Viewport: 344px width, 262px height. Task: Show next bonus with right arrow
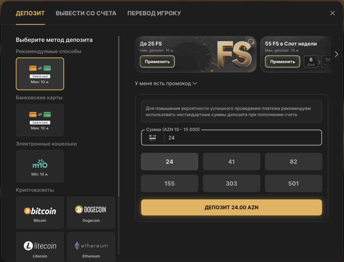tap(337, 54)
